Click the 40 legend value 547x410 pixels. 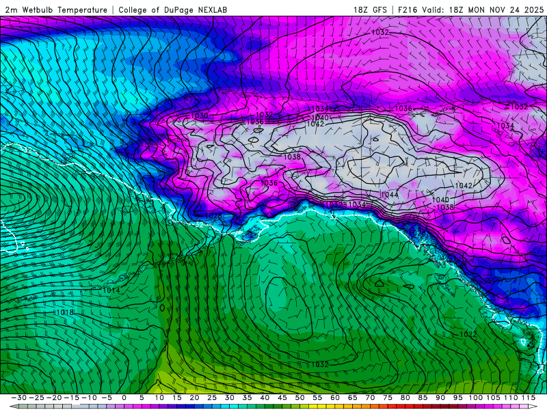pos(265,398)
